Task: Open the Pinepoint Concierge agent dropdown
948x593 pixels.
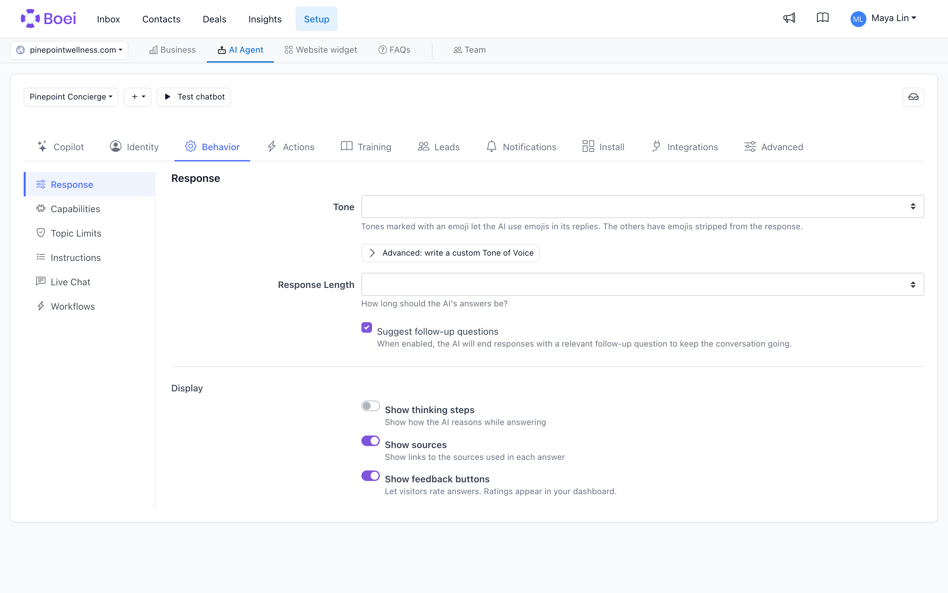Action: [71, 97]
